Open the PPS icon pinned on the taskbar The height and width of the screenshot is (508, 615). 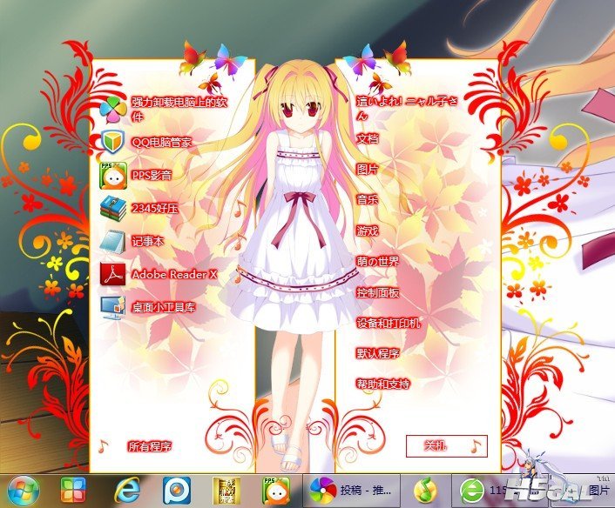click(276, 489)
